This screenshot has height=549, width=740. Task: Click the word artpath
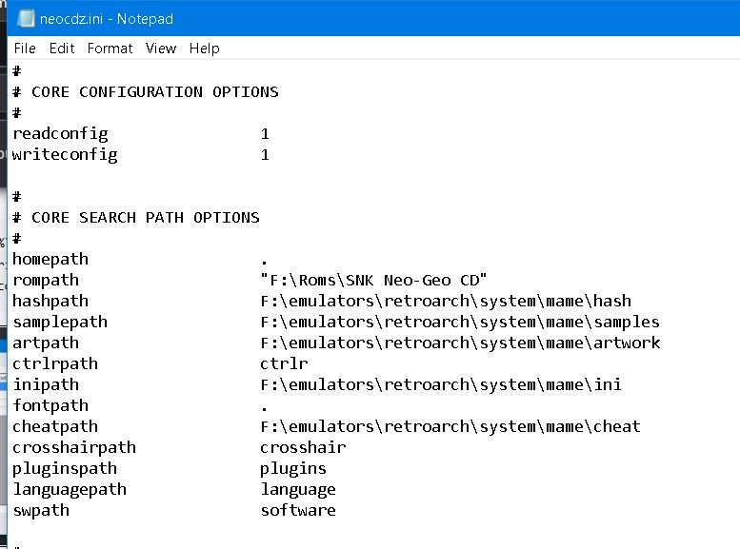coord(46,343)
